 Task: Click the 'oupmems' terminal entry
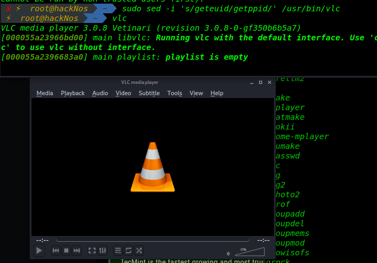293,234
